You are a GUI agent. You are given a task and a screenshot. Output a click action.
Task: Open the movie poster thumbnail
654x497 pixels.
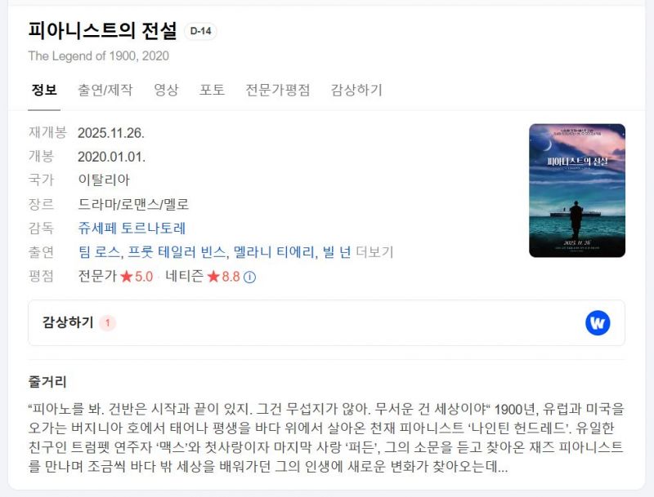tap(577, 191)
